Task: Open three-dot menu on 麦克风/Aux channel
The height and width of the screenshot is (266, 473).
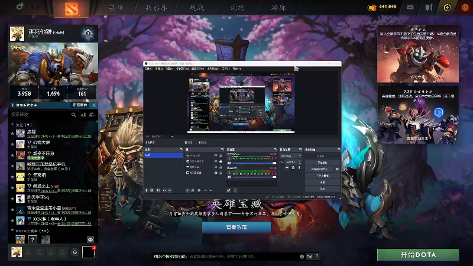Action: click(229, 158)
